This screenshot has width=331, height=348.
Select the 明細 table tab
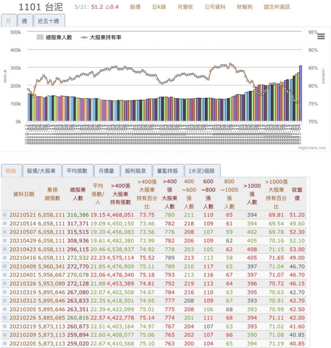[11, 171]
